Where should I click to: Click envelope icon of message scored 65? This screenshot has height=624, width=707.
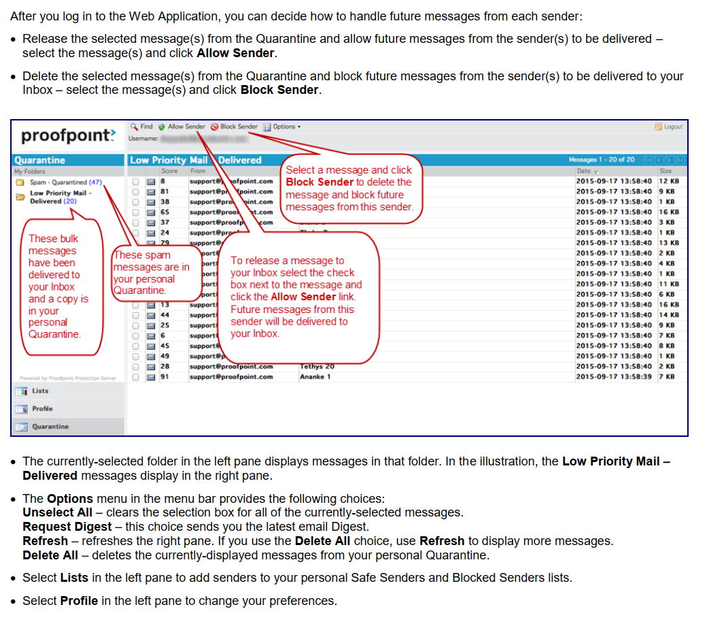[x=151, y=212]
